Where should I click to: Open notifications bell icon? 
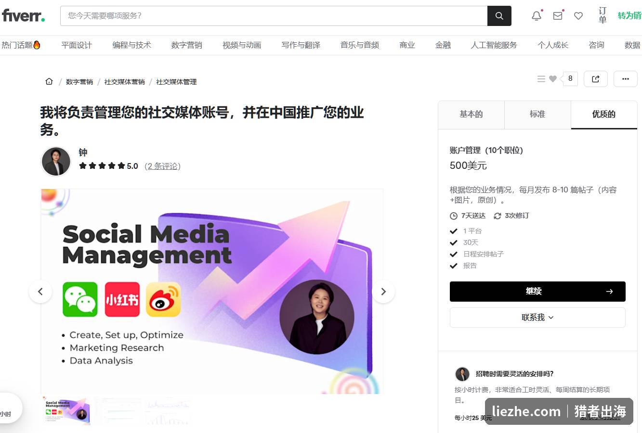tap(537, 16)
